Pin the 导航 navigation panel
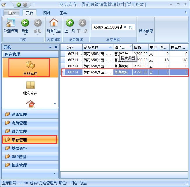 pos(50,47)
